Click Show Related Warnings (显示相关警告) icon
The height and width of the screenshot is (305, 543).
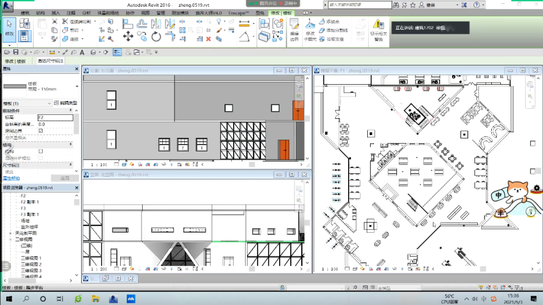pos(378,29)
